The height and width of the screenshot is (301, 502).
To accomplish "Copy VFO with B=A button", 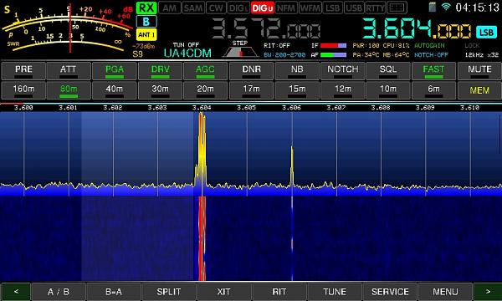I will pyautogui.click(x=114, y=292).
